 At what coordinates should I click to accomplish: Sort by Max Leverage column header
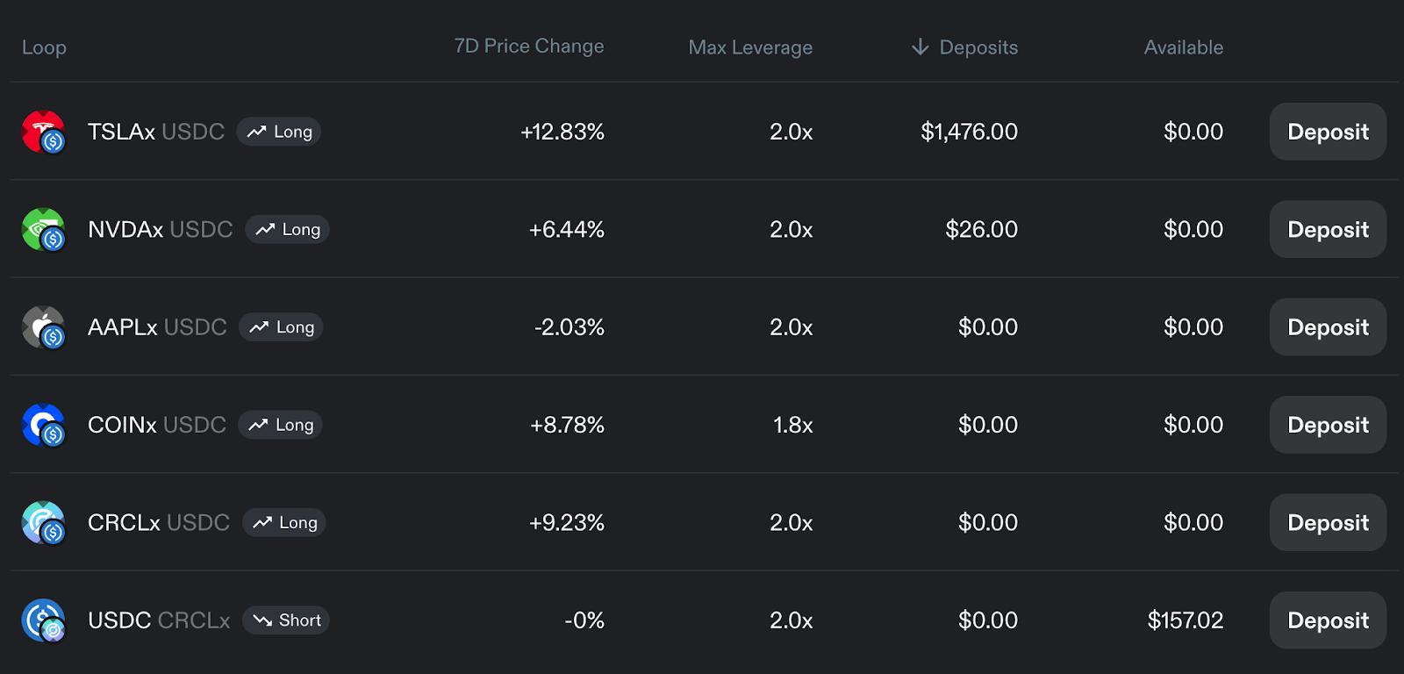[750, 47]
